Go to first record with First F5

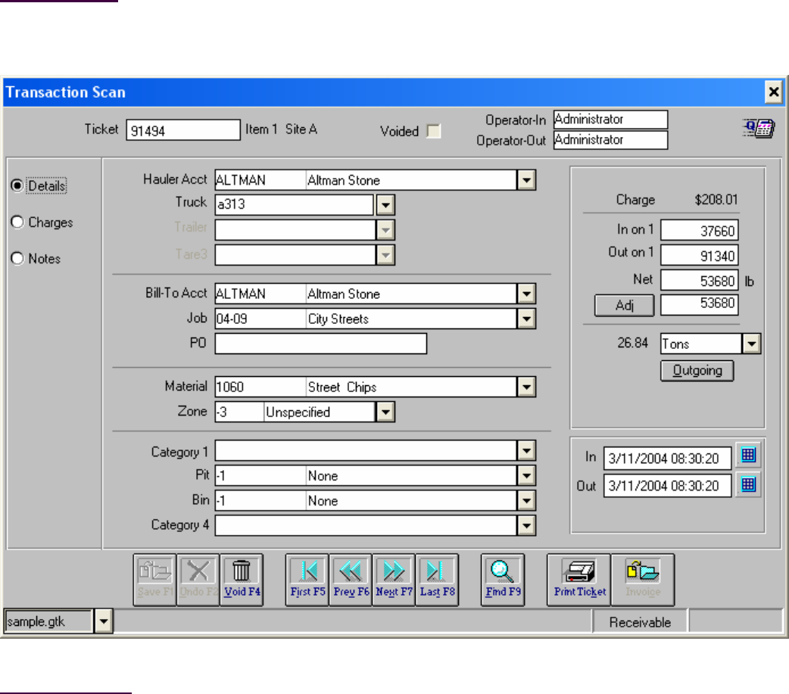[x=307, y=579]
